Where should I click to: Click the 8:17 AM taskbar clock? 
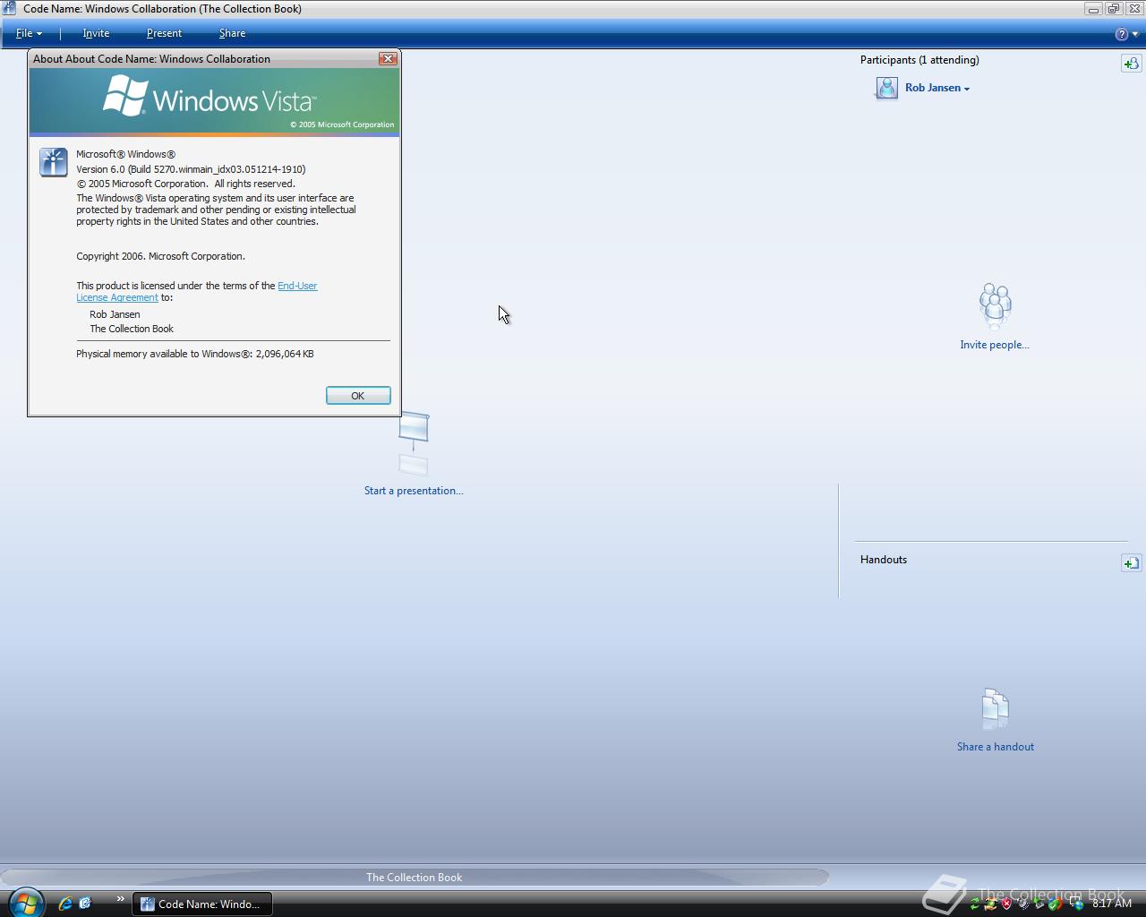pyautogui.click(x=1112, y=904)
